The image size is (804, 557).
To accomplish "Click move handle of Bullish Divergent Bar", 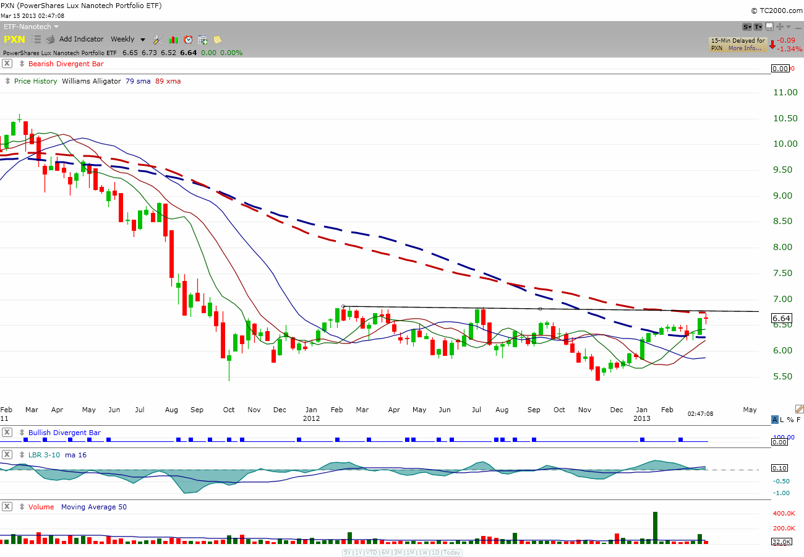I will tap(22, 433).
